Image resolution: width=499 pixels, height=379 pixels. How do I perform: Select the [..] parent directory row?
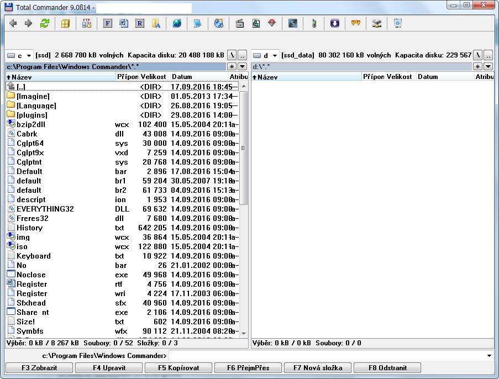122,87
